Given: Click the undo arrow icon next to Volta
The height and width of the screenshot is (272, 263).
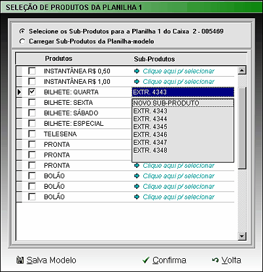Looking at the screenshot, I should click(x=215, y=260).
